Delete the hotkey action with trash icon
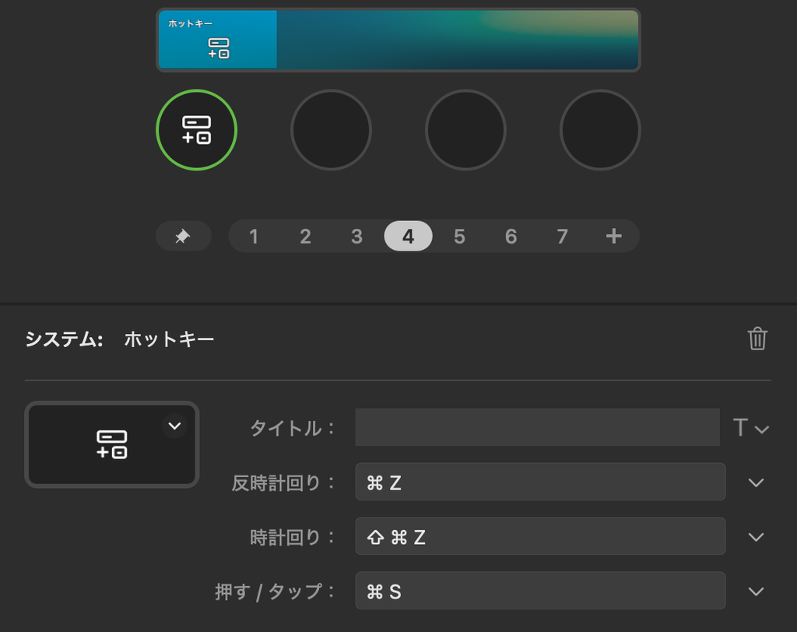 (x=757, y=339)
